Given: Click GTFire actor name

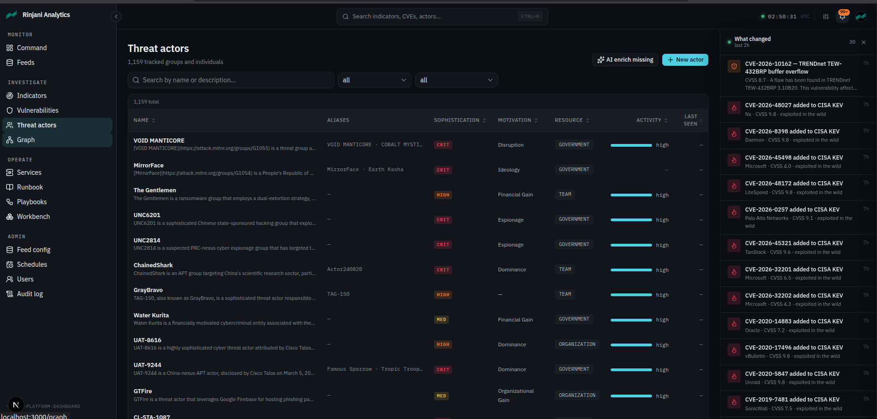Looking at the screenshot, I should 143,391.
